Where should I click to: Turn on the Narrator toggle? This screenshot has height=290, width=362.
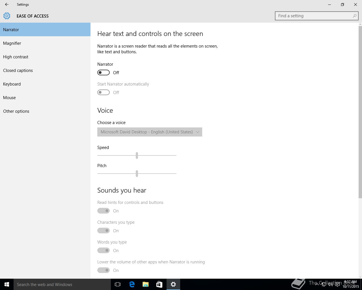[x=104, y=72]
